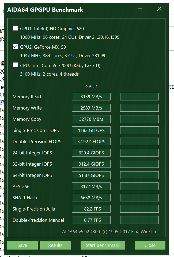Click the empty second-column AES-256 field
174x257 pixels.
point(139,186)
